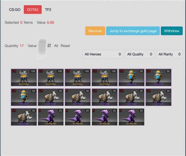Screen dimensions: 186x156
Task: Click Jump to exchange gold page
Action: [133, 31]
